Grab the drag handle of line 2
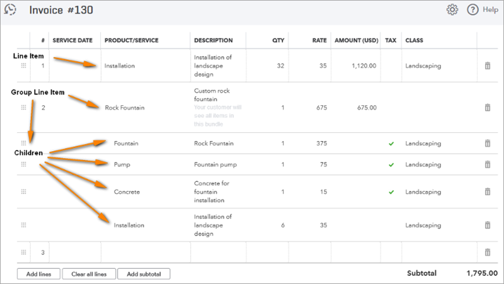The image size is (504, 284). (23, 107)
